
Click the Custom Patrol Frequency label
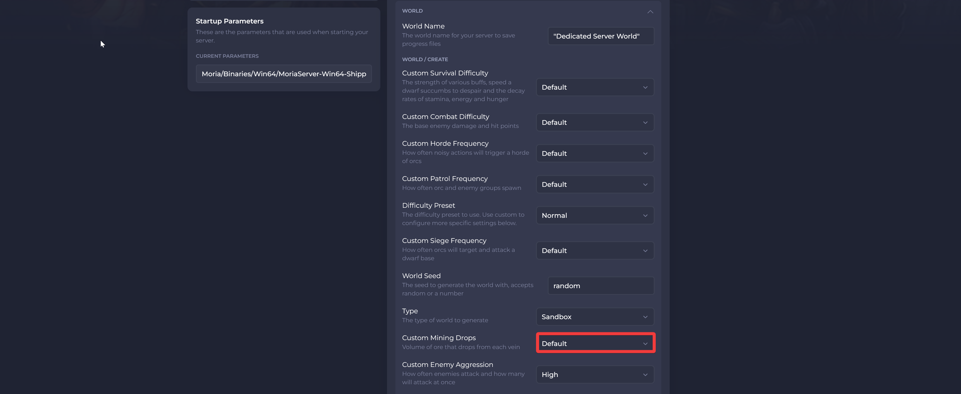tap(445, 179)
